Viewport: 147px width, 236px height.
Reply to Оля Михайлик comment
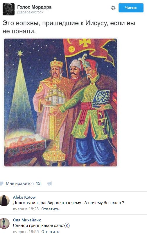click(50, 232)
